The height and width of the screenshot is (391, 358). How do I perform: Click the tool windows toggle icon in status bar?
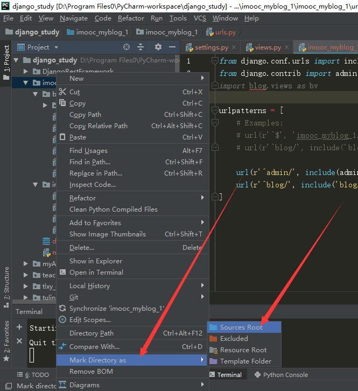pos(8,386)
